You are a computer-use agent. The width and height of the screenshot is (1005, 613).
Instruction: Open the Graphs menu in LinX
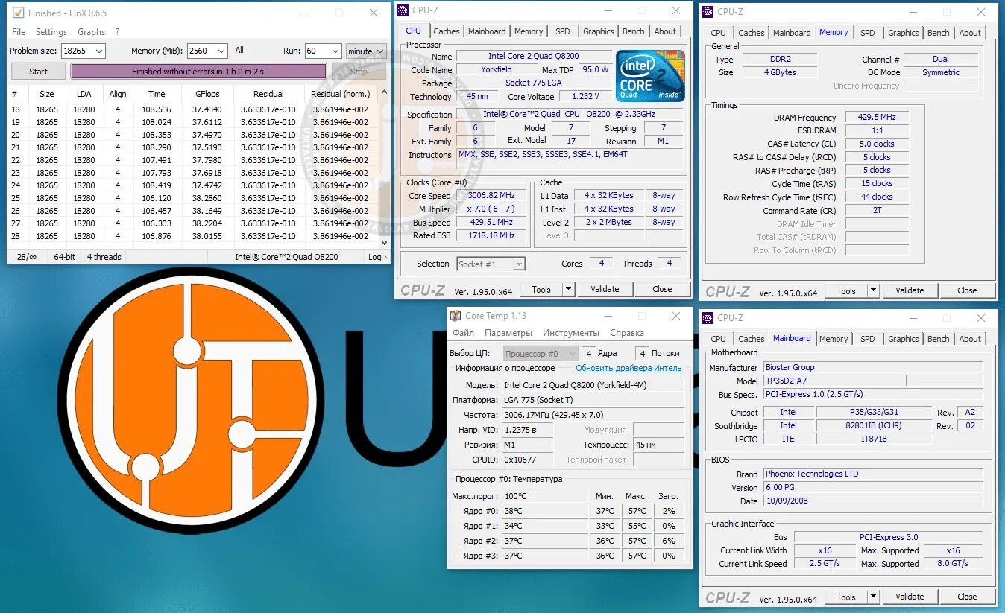91,32
